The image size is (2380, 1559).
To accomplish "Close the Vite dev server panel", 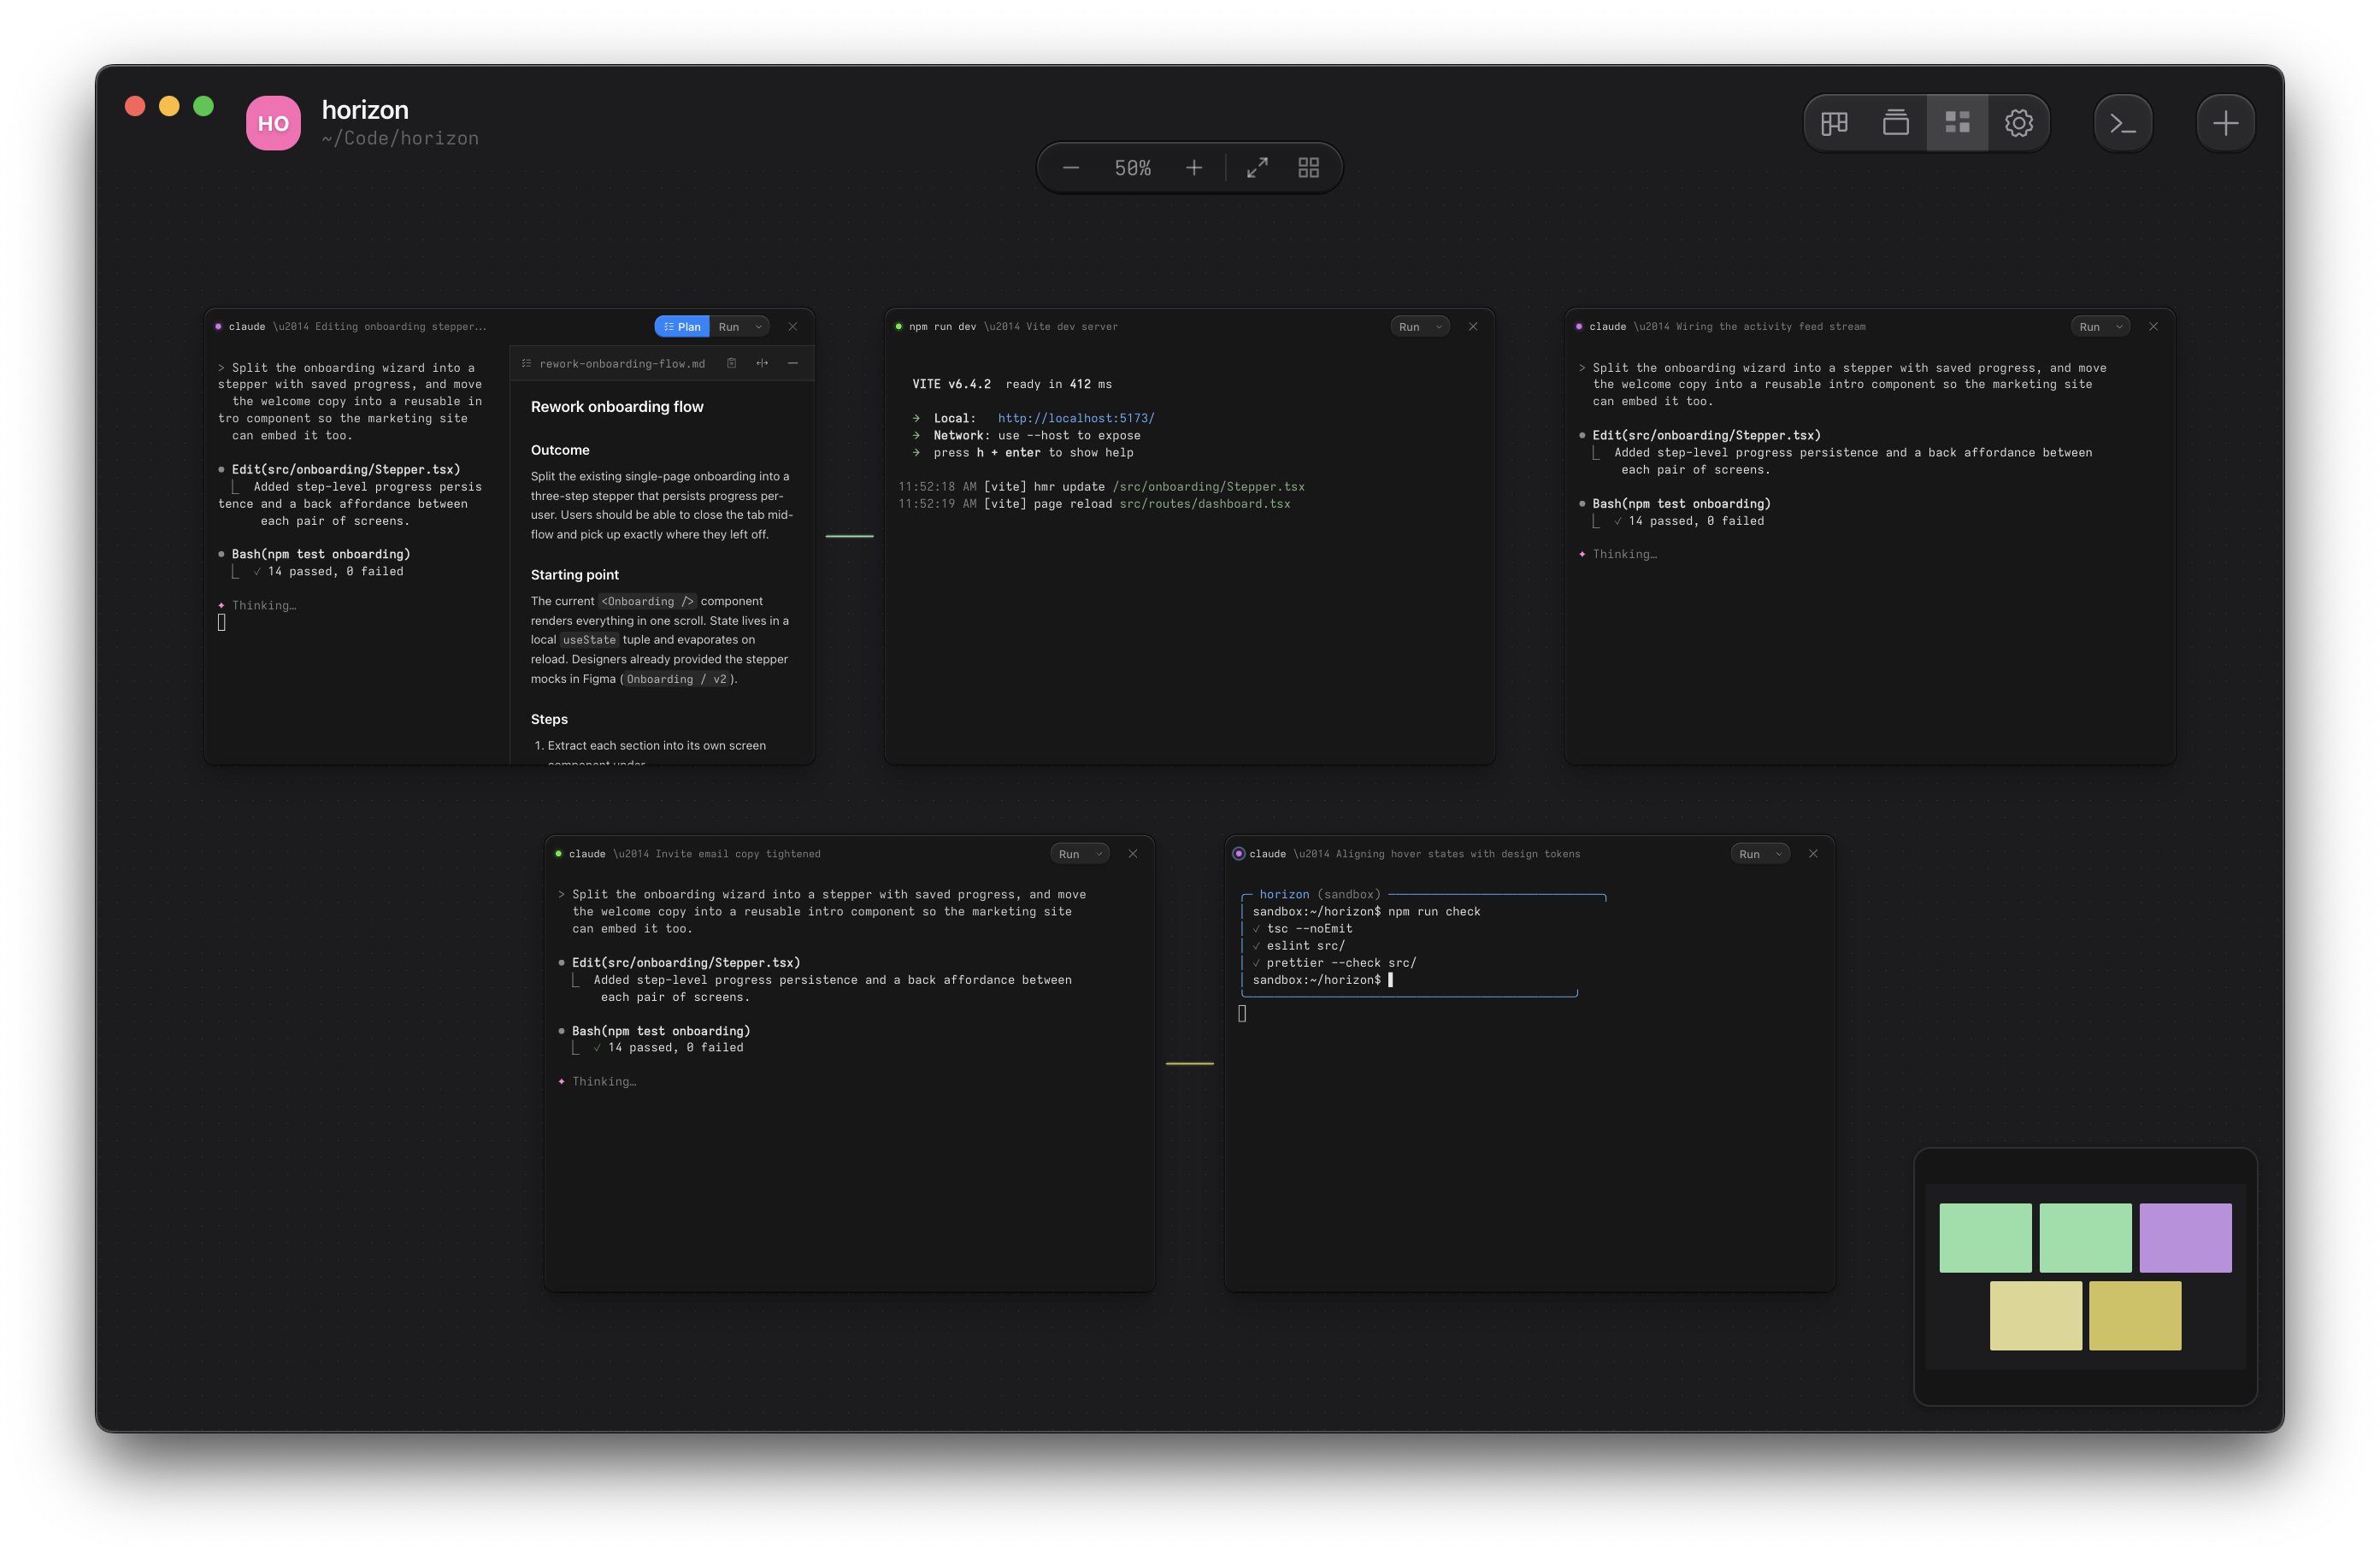I will point(1473,327).
